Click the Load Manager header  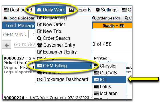[x=19, y=26]
